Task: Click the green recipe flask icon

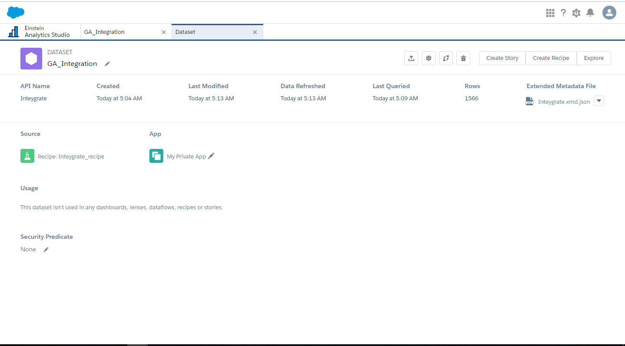Action: [27, 156]
